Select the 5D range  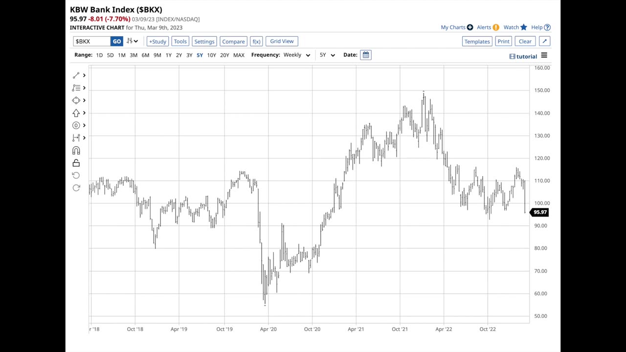point(110,55)
